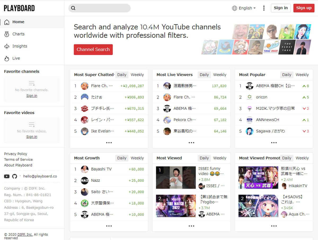
Task: Click Ike Eveland channel avatar
Action: (x=85, y=131)
